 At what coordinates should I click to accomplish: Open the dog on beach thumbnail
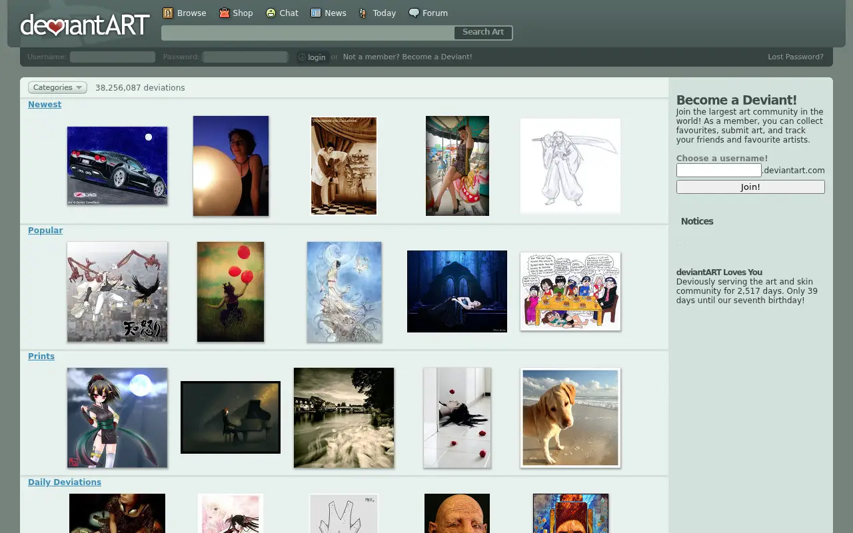(x=570, y=418)
